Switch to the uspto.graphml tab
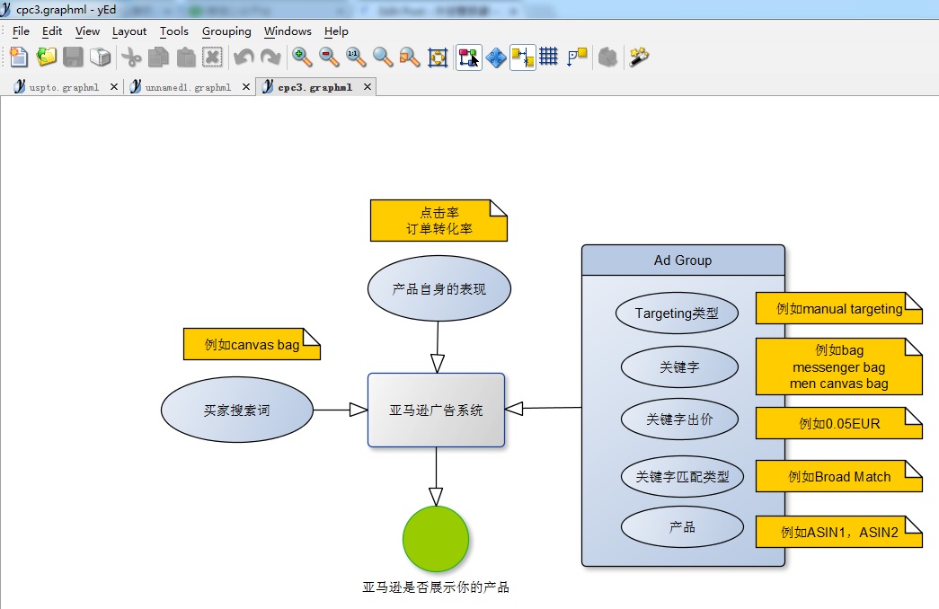This screenshot has height=609, width=939. [x=63, y=87]
